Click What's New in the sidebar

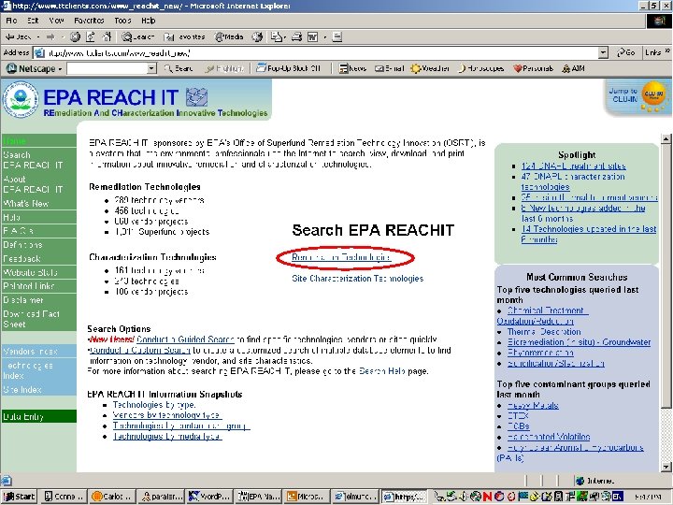[38, 204]
